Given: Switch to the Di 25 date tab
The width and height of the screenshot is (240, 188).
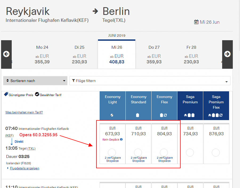Looking at the screenshot, I should [79, 54].
